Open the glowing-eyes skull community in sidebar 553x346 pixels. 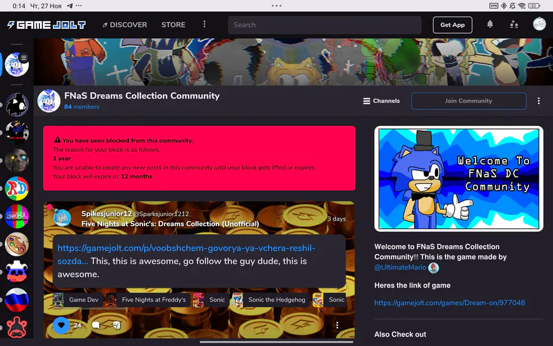point(17,160)
